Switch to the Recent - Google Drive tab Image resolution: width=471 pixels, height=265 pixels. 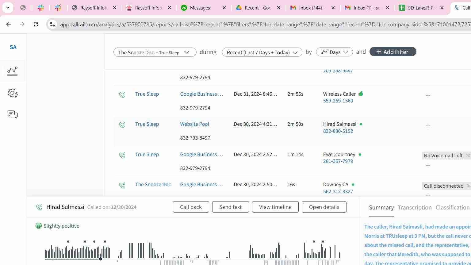click(x=258, y=8)
